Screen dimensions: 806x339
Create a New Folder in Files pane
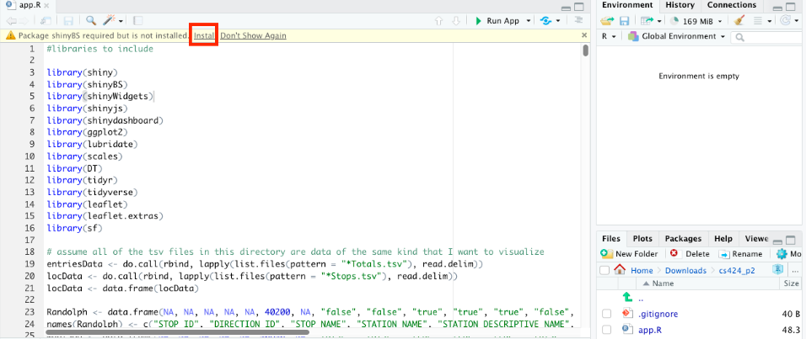[x=629, y=253]
